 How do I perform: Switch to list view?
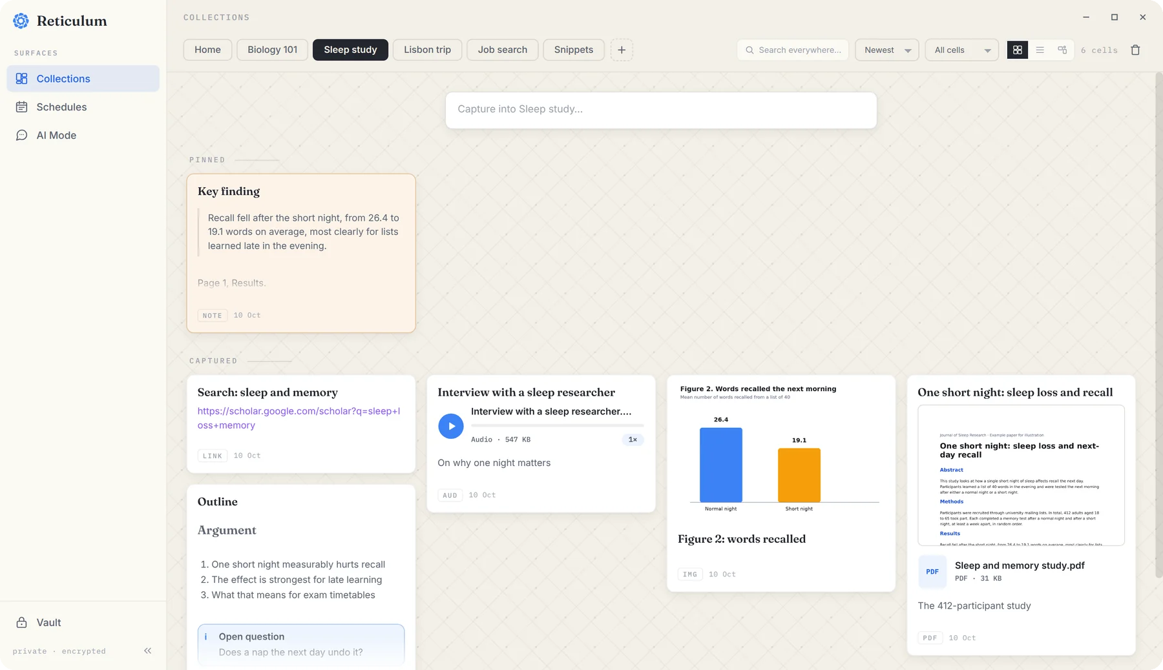(x=1040, y=50)
